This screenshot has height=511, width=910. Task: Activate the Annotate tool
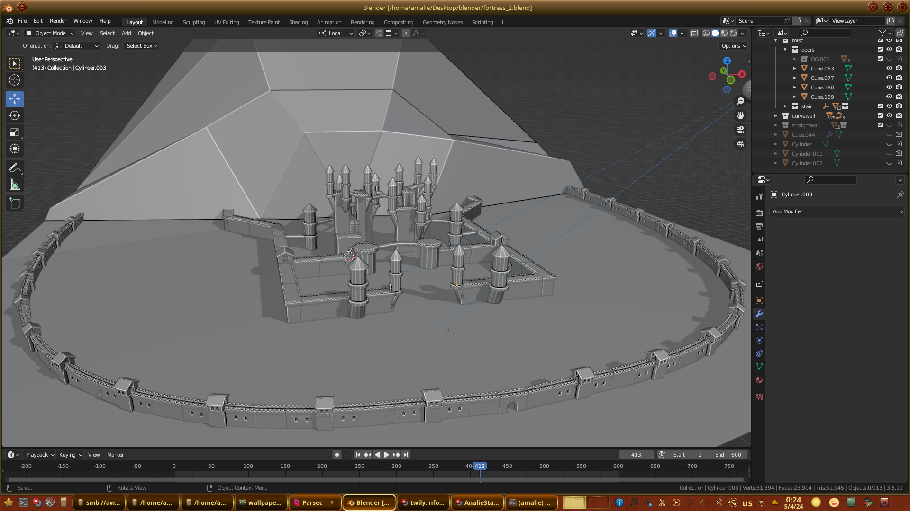pyautogui.click(x=15, y=168)
